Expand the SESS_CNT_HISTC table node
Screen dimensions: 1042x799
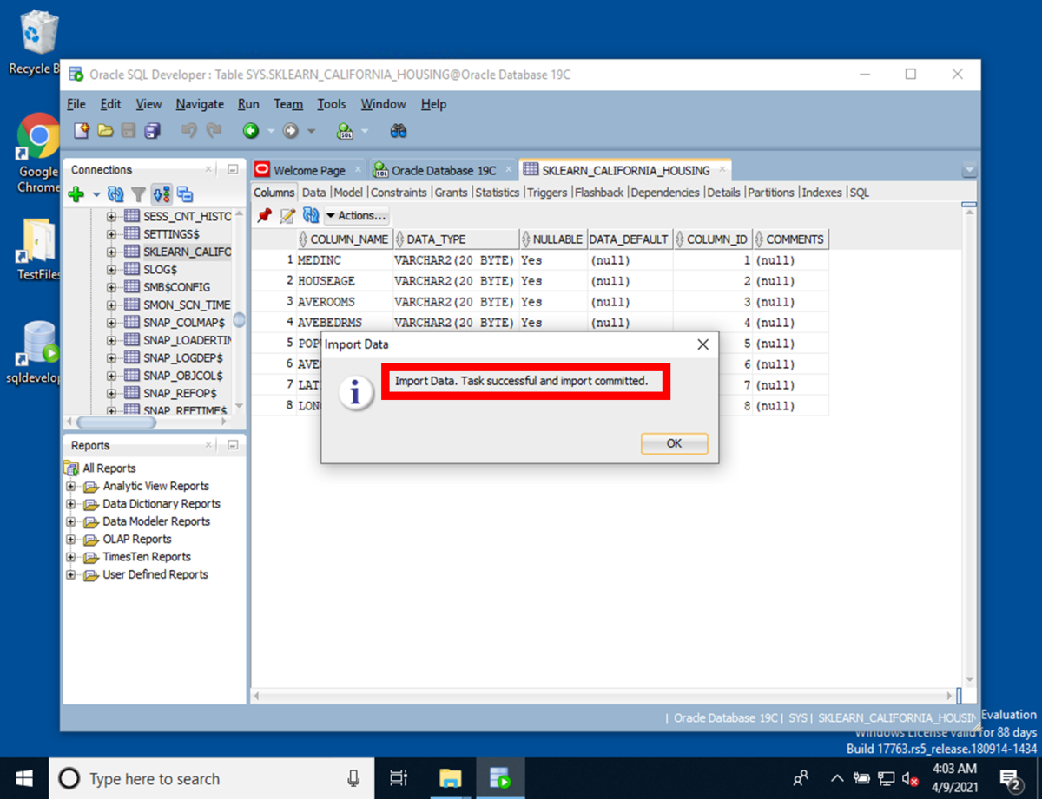click(x=111, y=217)
